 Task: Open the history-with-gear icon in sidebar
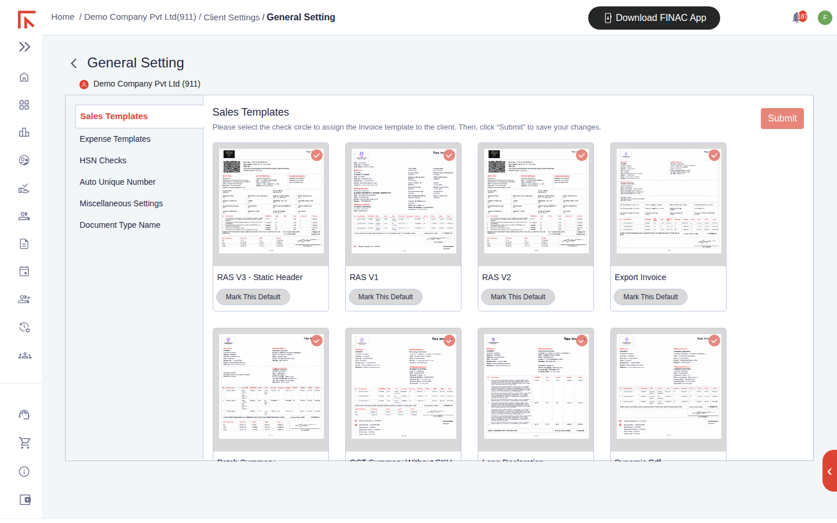point(24,327)
